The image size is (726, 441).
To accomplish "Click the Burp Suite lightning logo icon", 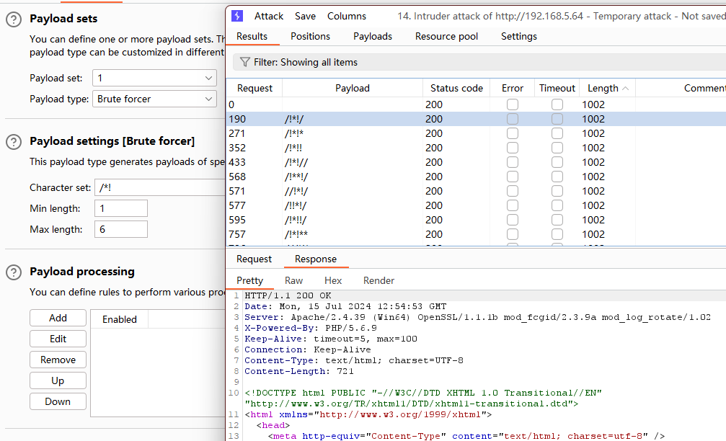I will pos(238,16).
